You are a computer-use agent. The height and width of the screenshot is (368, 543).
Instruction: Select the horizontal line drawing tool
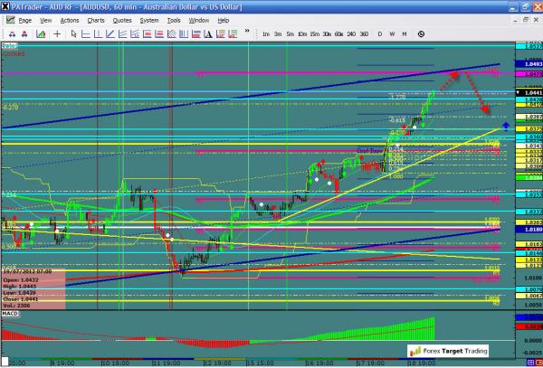coord(86,33)
